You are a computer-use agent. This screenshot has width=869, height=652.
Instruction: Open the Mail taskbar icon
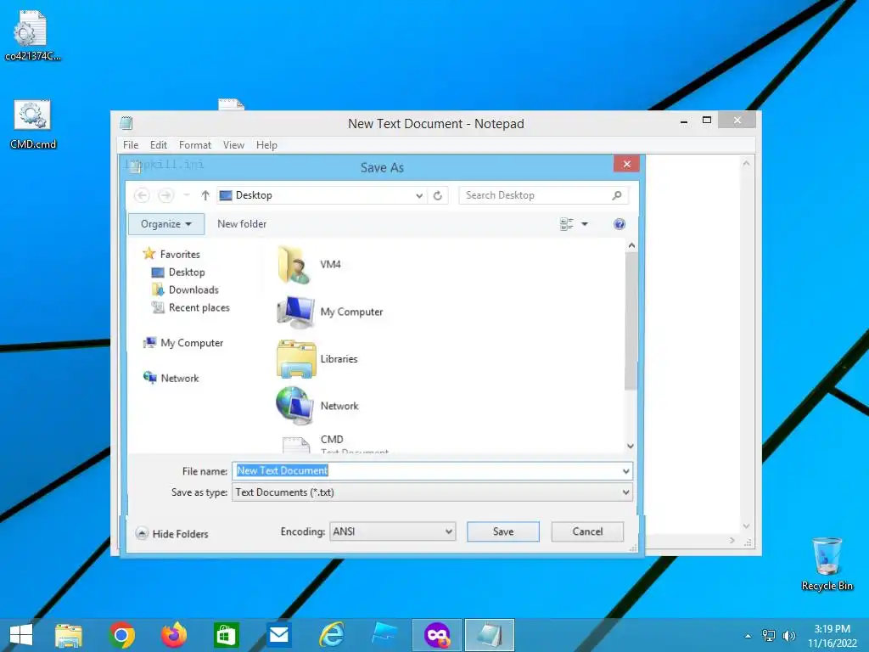coord(278,635)
